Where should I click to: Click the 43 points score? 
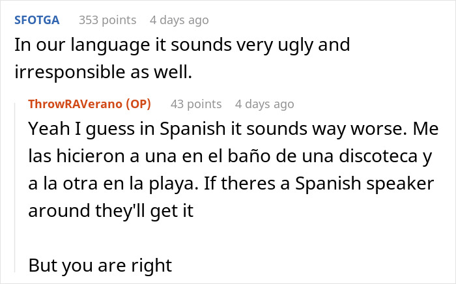(x=196, y=104)
